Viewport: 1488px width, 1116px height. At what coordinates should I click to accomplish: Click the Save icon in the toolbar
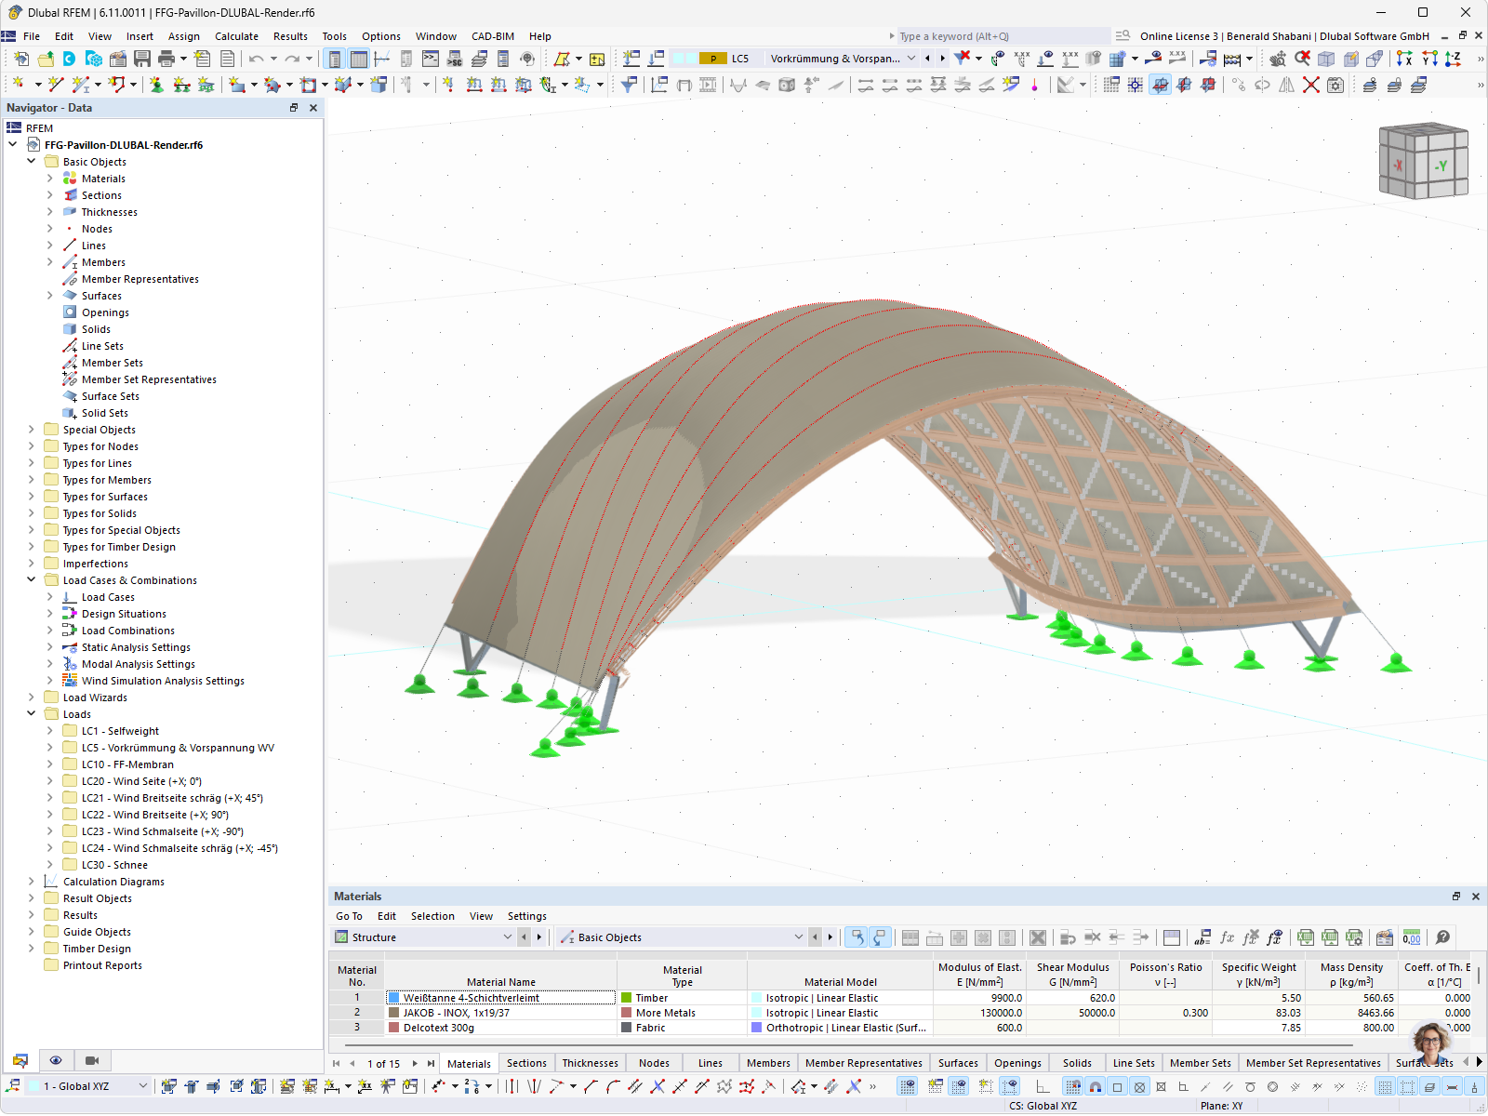click(141, 58)
